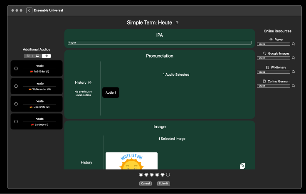The image size is (306, 194).
Task: Click the info icon on the fw3493af audio
Action: pyautogui.click(x=16, y=68)
